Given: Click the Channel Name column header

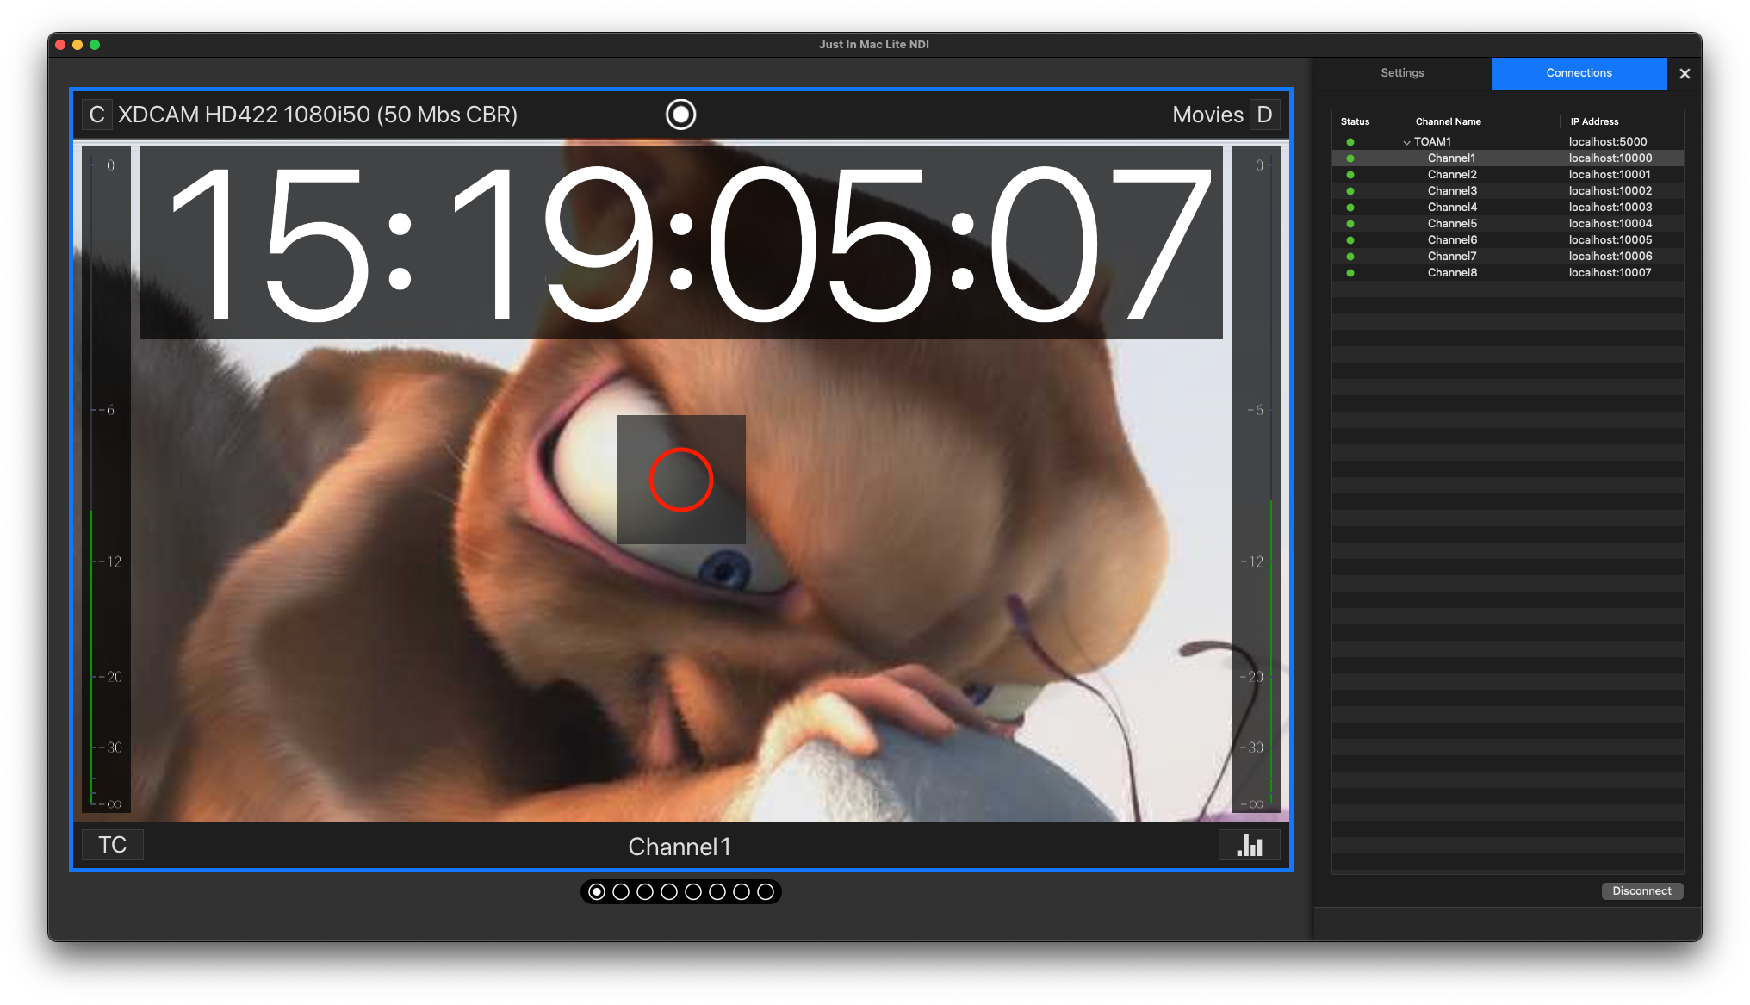Looking at the screenshot, I should pos(1449,122).
